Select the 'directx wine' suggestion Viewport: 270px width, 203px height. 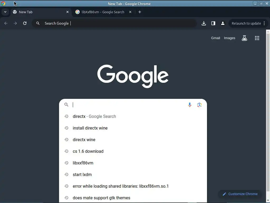point(133,140)
